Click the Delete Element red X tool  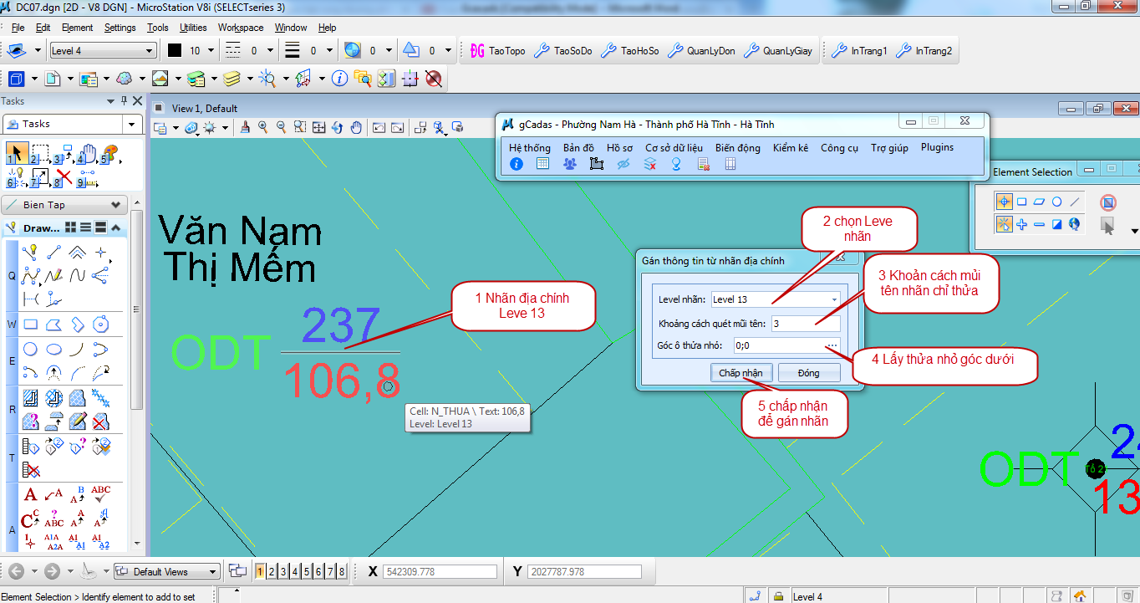(64, 177)
